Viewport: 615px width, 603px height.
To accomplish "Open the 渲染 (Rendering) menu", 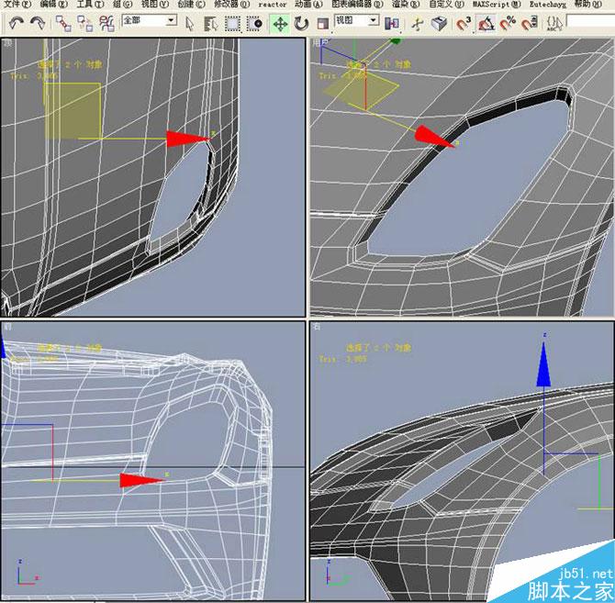I will [406, 5].
